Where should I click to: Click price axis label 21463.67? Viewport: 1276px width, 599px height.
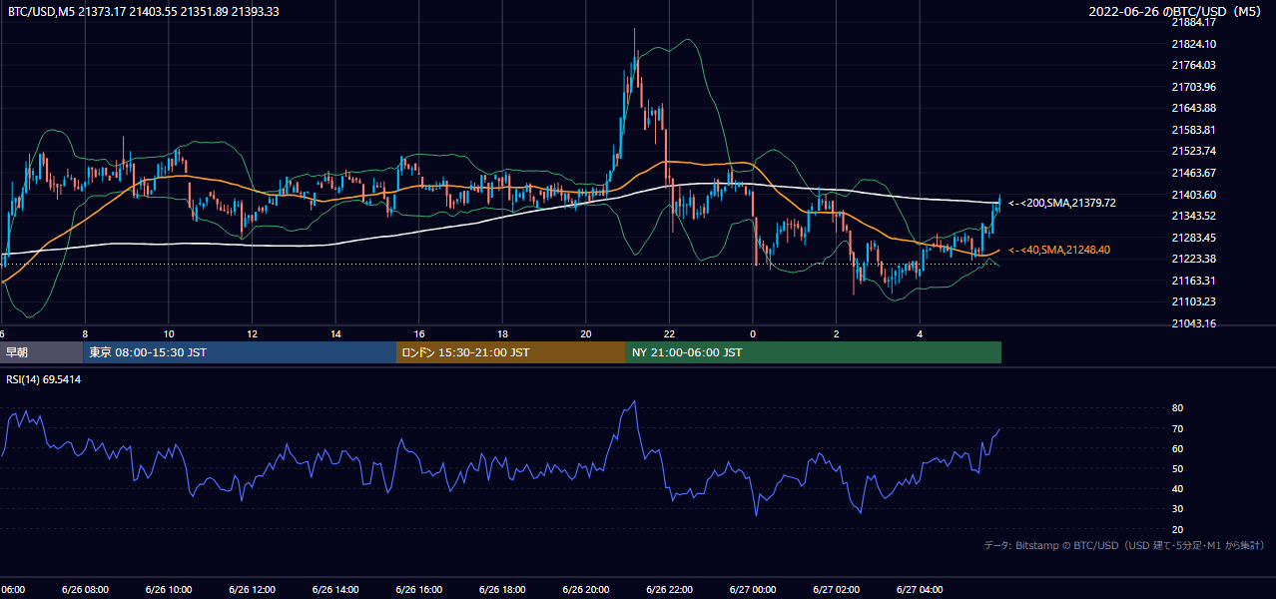pyautogui.click(x=1193, y=173)
